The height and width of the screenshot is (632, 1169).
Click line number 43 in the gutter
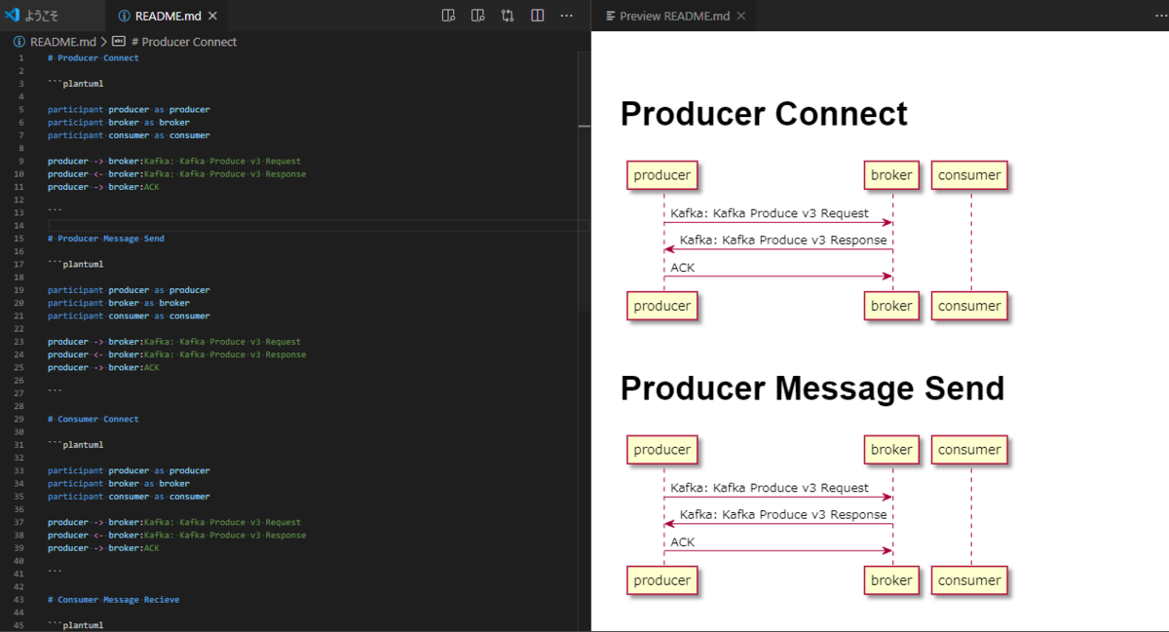[19, 600]
